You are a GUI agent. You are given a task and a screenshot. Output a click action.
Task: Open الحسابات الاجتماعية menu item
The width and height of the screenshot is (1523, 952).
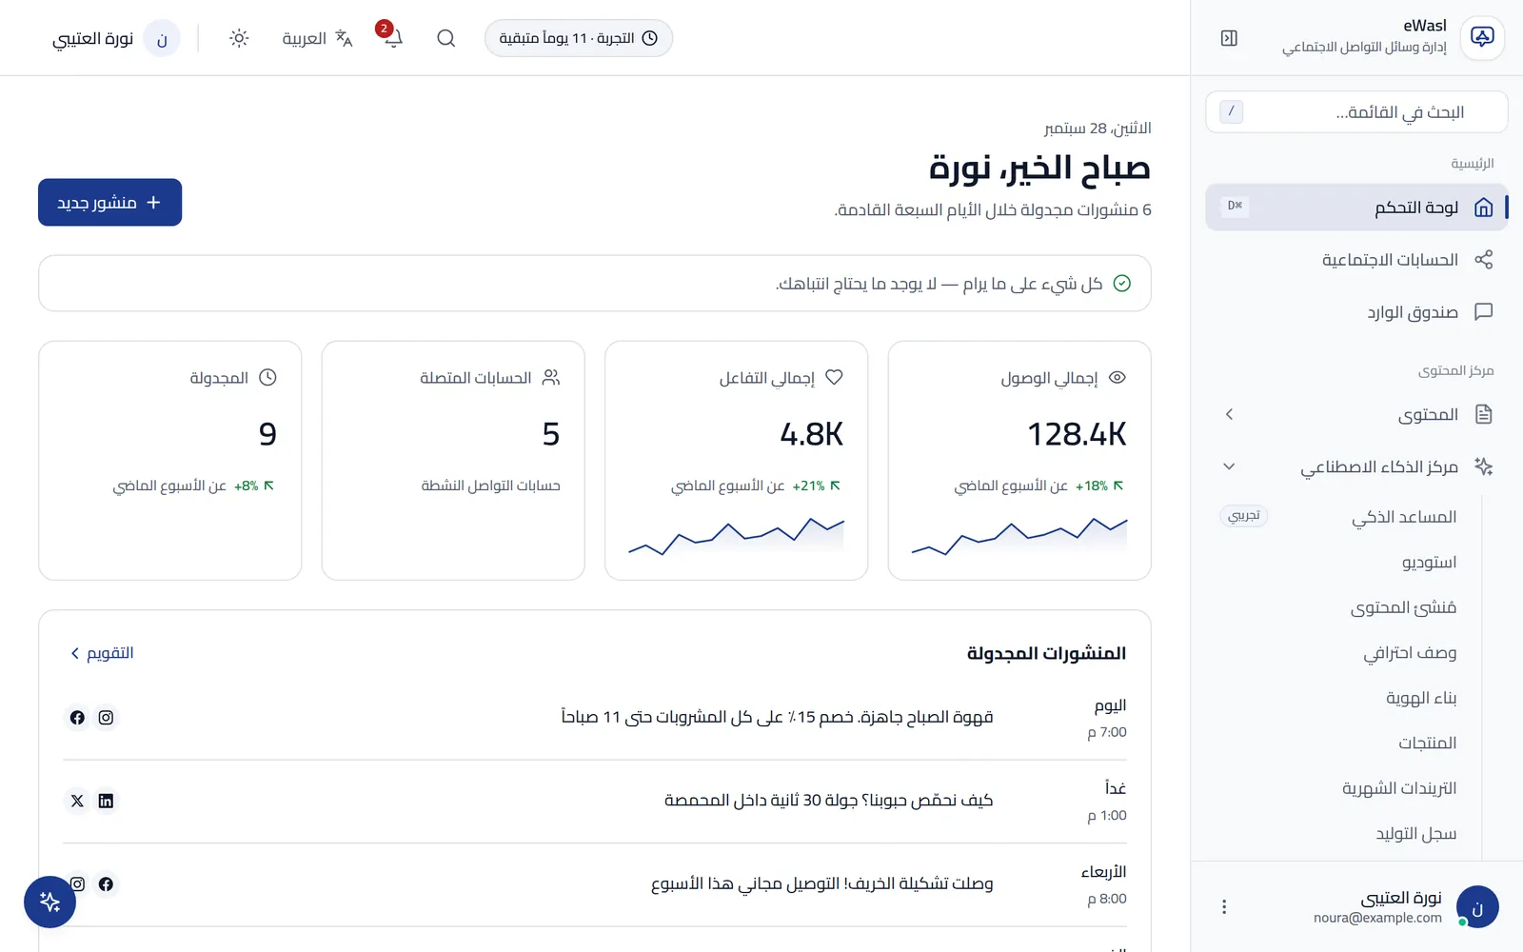click(x=1356, y=260)
